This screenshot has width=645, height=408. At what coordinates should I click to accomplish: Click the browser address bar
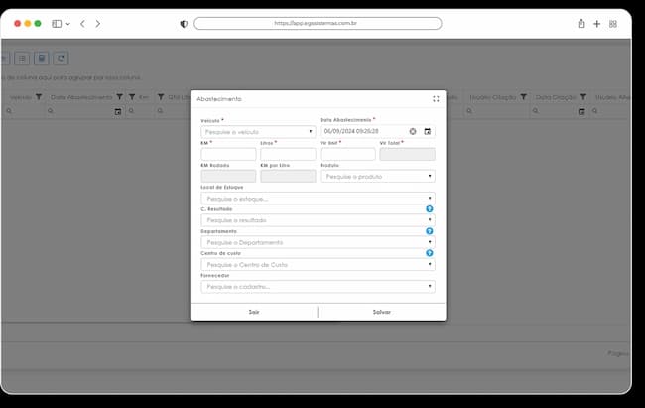tap(318, 23)
